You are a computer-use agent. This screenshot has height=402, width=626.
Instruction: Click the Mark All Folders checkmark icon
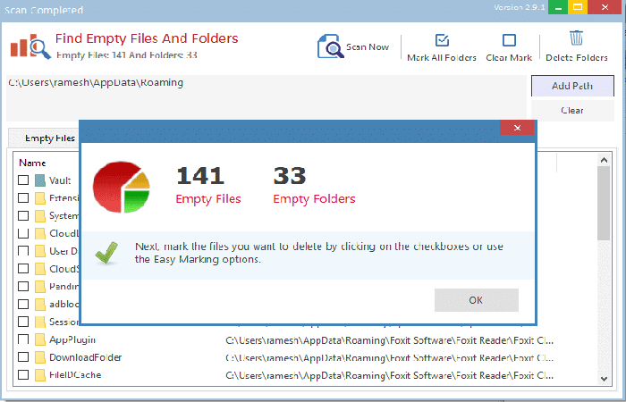442,40
